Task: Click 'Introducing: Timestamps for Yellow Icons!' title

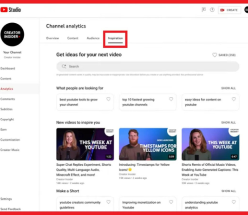Action: pos(144,167)
